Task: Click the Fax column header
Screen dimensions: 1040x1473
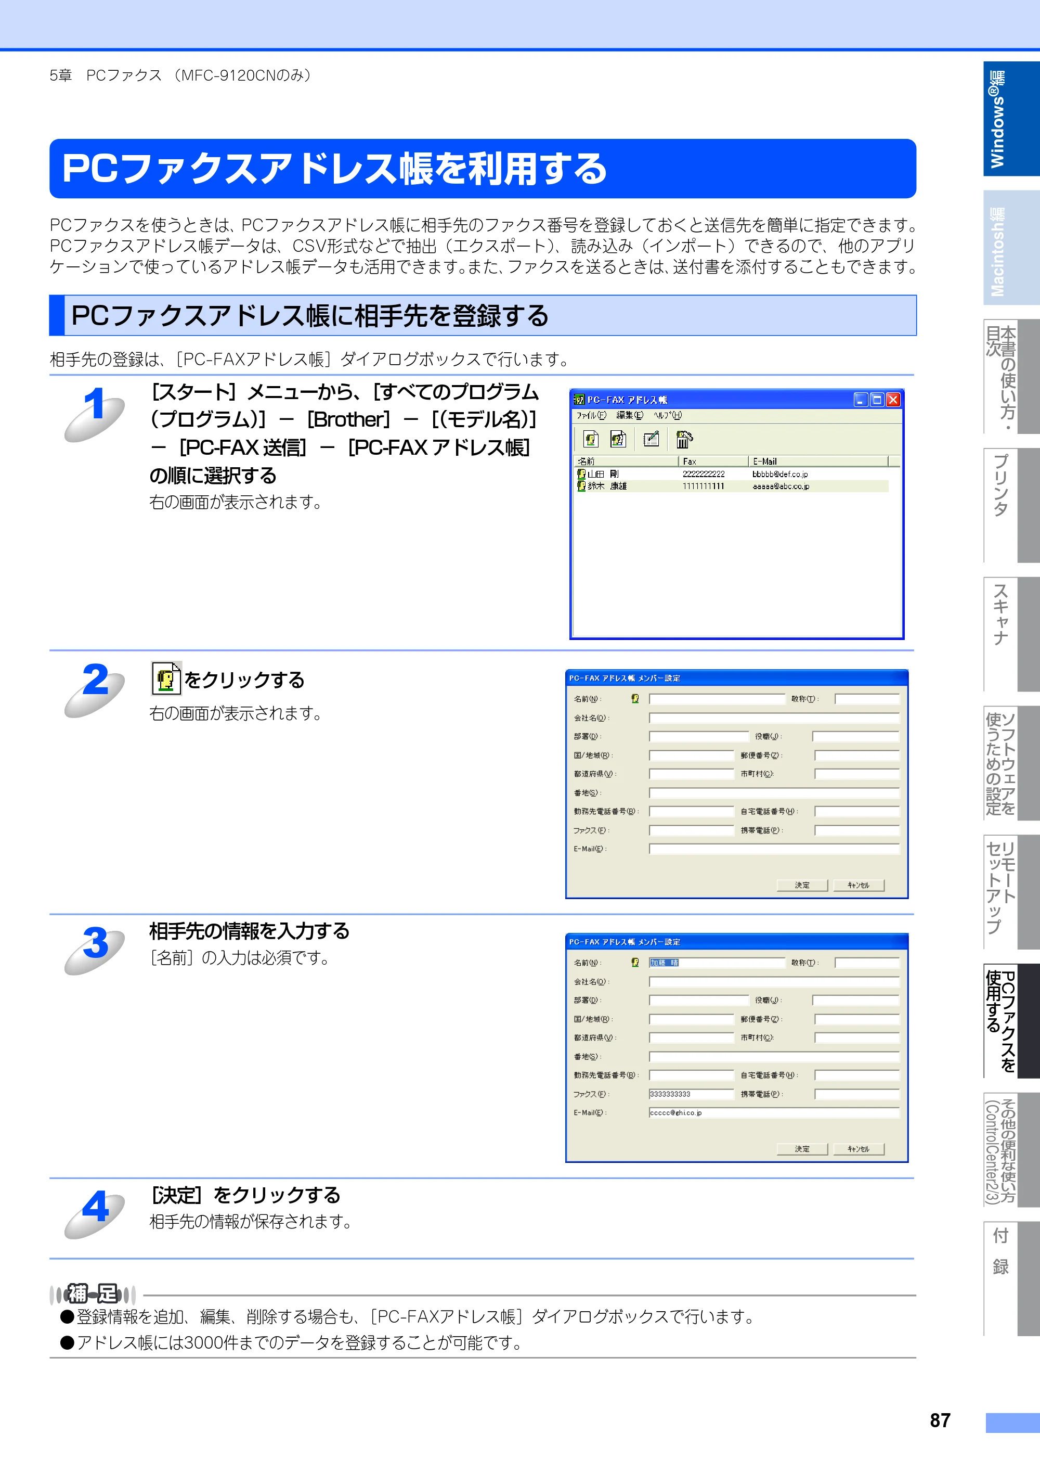Action: click(x=713, y=462)
